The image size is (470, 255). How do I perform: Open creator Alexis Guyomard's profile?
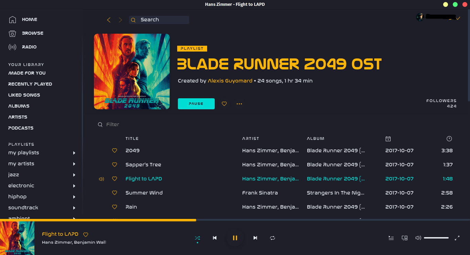[230, 81]
